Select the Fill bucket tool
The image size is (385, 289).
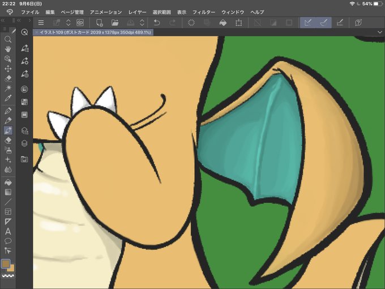pos(8,182)
